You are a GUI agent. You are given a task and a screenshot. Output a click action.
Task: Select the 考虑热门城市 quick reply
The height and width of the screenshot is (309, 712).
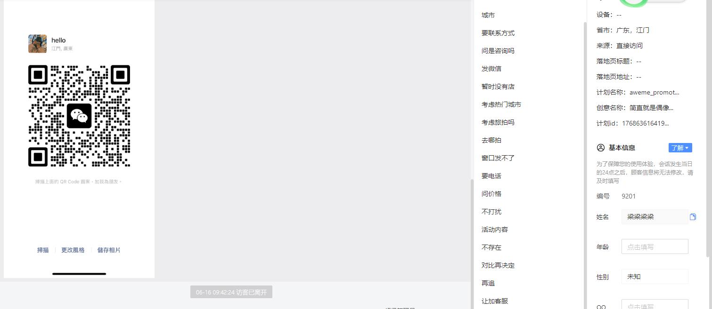coord(501,104)
